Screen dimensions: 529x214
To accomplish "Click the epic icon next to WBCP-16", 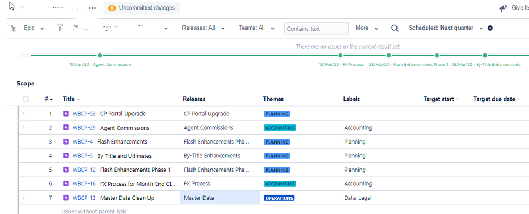I will [x=66, y=183].
